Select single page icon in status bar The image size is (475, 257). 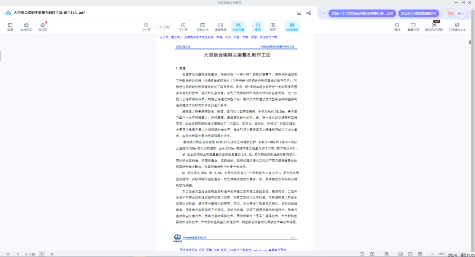362,254
